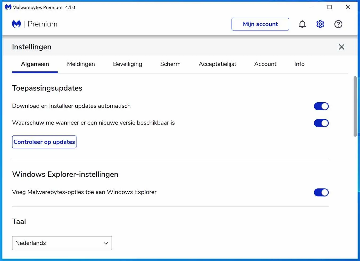The image size is (360, 261).
Task: Click the Premium label in header
Action: tap(42, 24)
